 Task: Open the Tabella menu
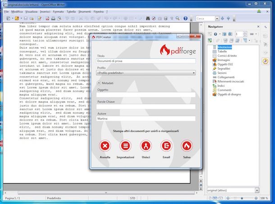71,12
